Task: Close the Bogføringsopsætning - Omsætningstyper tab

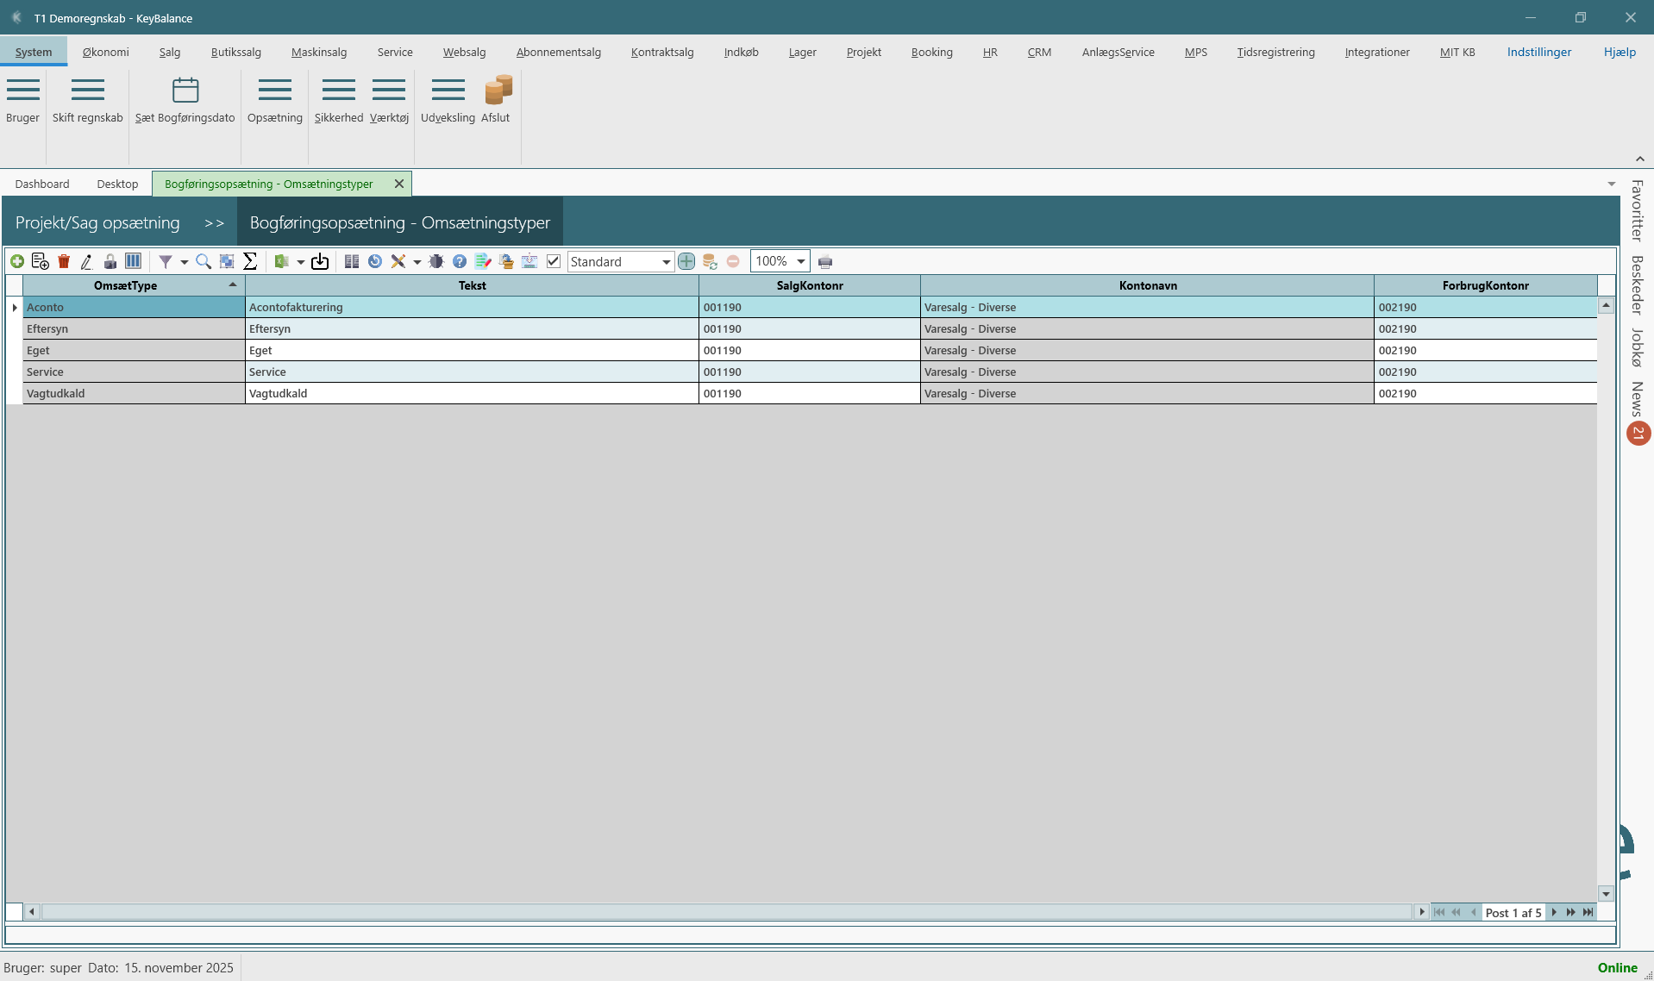Action: 399,184
